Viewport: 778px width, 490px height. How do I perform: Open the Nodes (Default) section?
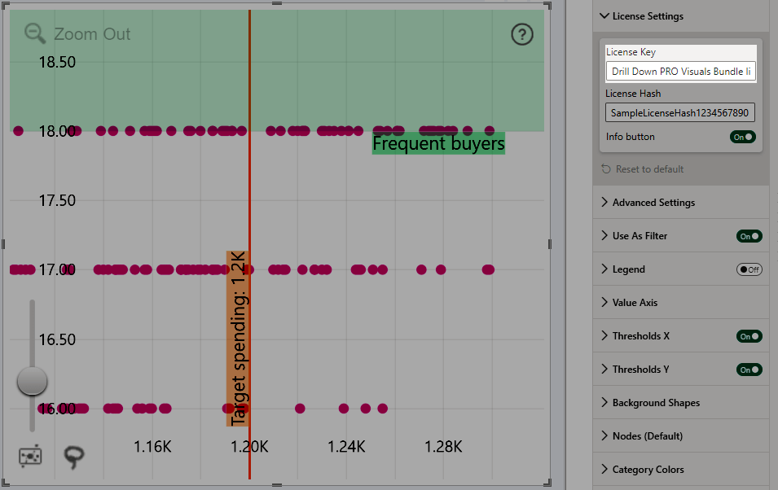(647, 436)
